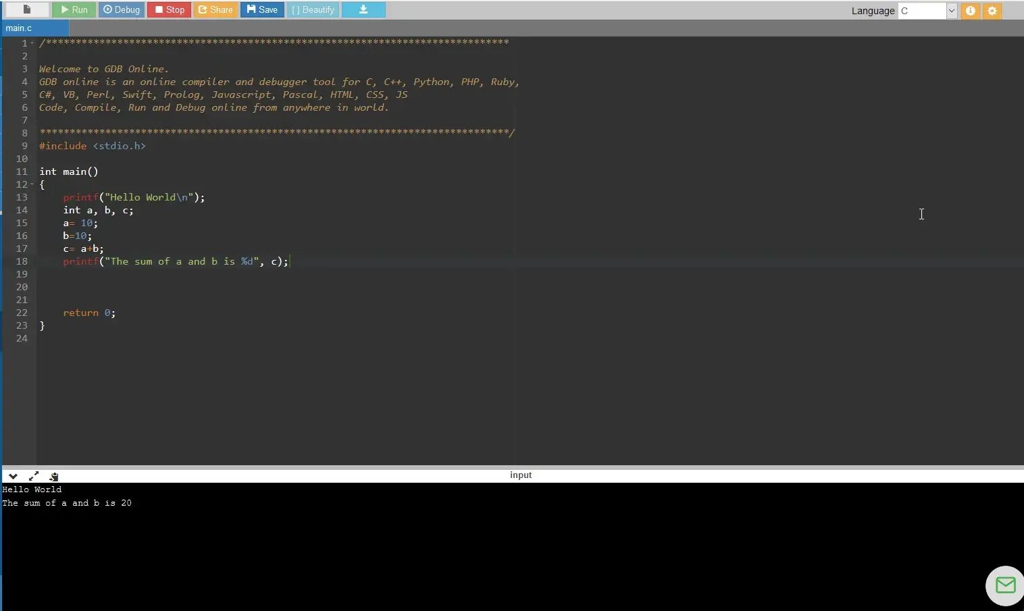Screen dimensions: 1024x611
Task: Expand the console to full screen
Action: click(34, 476)
